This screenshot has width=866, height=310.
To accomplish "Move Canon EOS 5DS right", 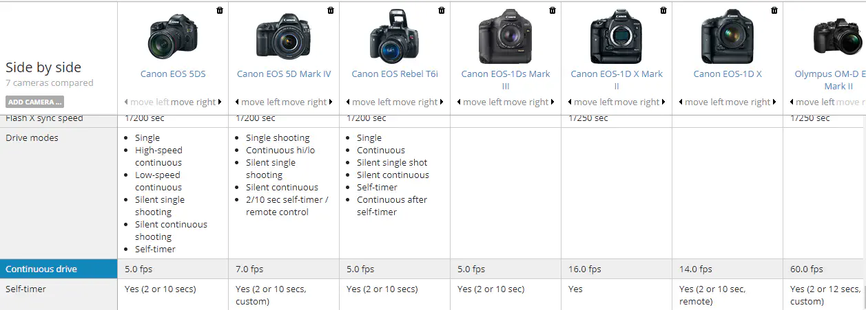I will pyautogui.click(x=196, y=102).
